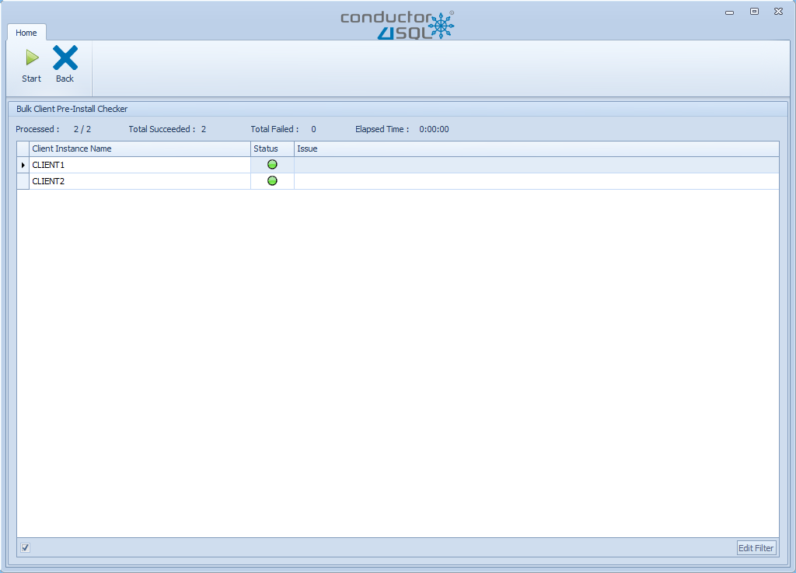
Task: Close the conductor4SQL window
Action: 778,11
